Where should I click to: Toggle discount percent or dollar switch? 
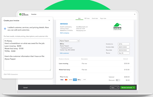118,80
